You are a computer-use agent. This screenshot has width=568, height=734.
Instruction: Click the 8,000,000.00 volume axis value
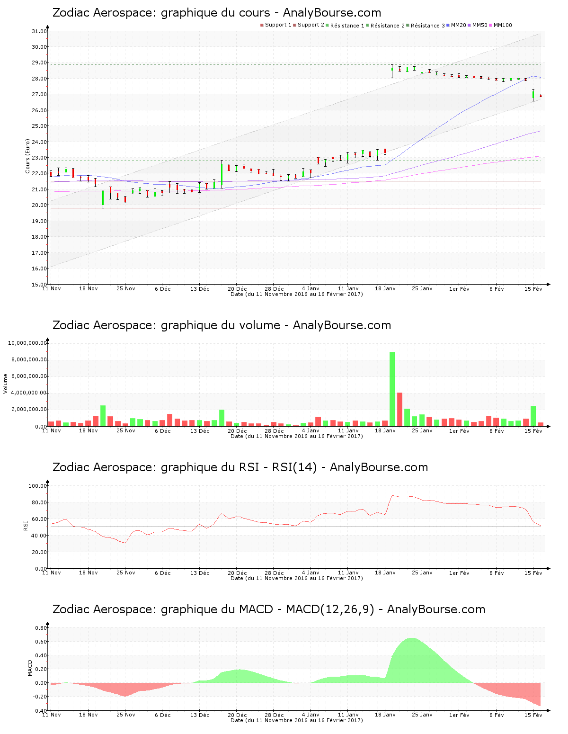(x=29, y=359)
